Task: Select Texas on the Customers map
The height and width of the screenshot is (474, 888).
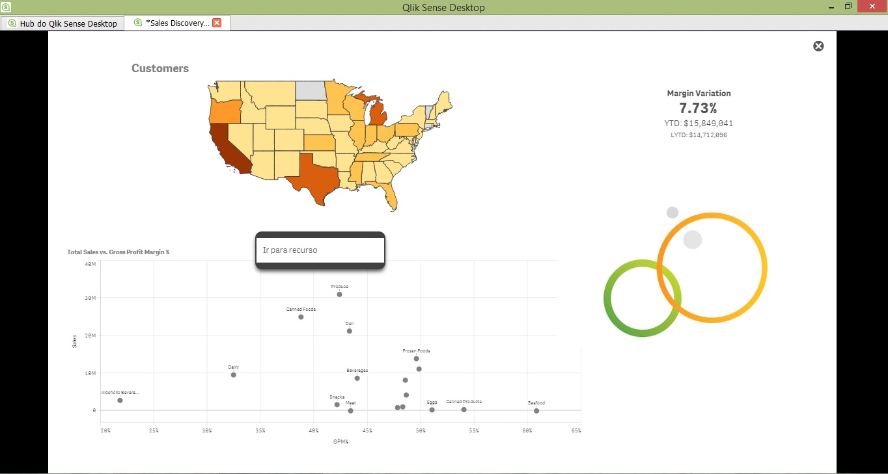Action: pos(312,174)
